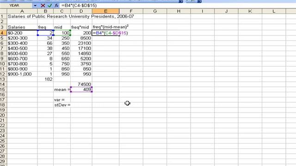Click frequency cell containing 66
This screenshot has height=166, width=296.
point(45,43)
